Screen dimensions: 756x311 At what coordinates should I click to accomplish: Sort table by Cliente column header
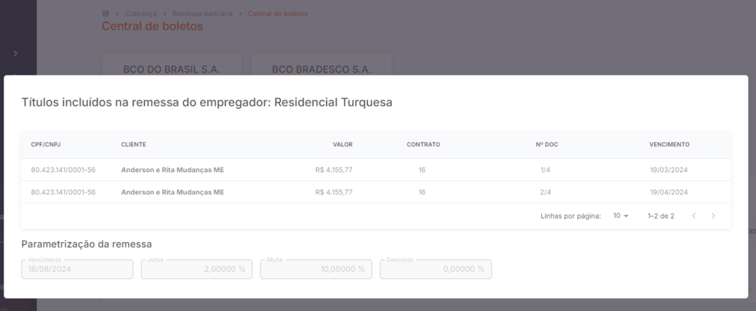(x=134, y=145)
